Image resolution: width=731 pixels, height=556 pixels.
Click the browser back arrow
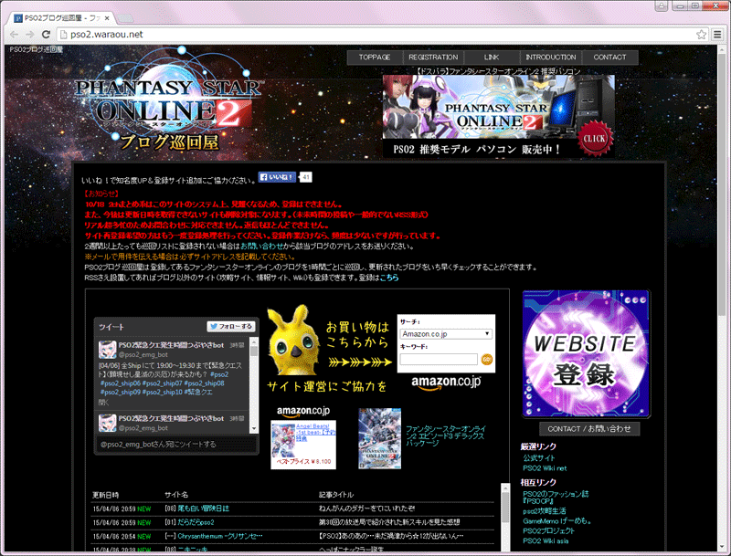[x=14, y=35]
